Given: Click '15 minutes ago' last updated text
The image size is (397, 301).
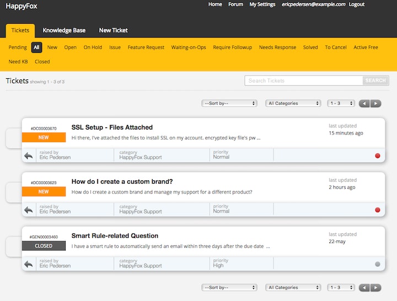Looking at the screenshot, I should pyautogui.click(x=346, y=133).
